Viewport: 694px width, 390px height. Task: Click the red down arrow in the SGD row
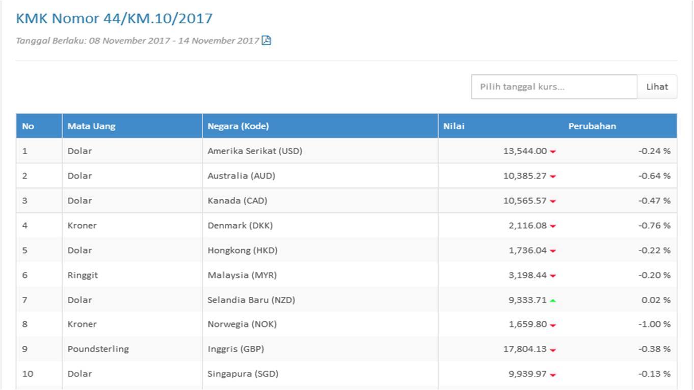pyautogui.click(x=553, y=375)
